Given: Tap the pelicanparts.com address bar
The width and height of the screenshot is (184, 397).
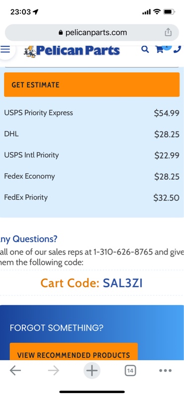Looking at the screenshot, I should pos(92,32).
